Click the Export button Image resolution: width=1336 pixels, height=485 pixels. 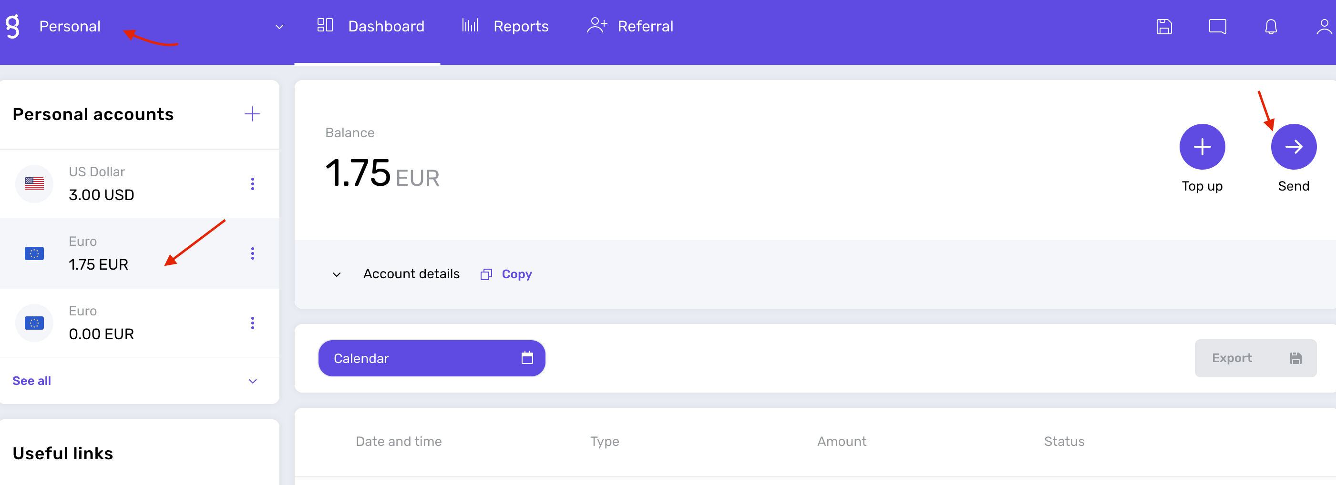coord(1255,358)
